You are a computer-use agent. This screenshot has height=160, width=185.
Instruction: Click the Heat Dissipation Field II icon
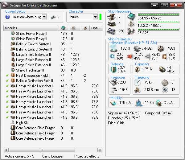(13, 75)
